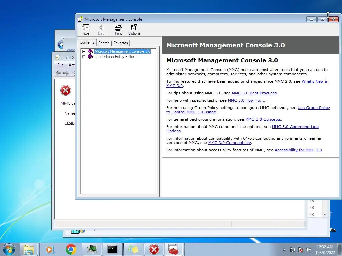Open the Options toolbar menu
The width and height of the screenshot is (342, 256).
tap(134, 30)
